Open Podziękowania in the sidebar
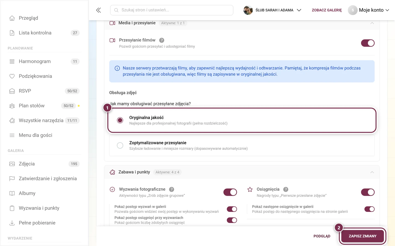This screenshot has height=246, width=395. pyautogui.click(x=44, y=76)
